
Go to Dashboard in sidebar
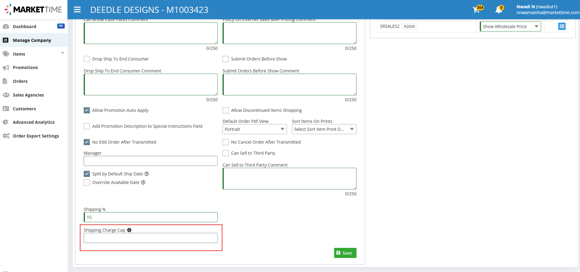point(25,27)
